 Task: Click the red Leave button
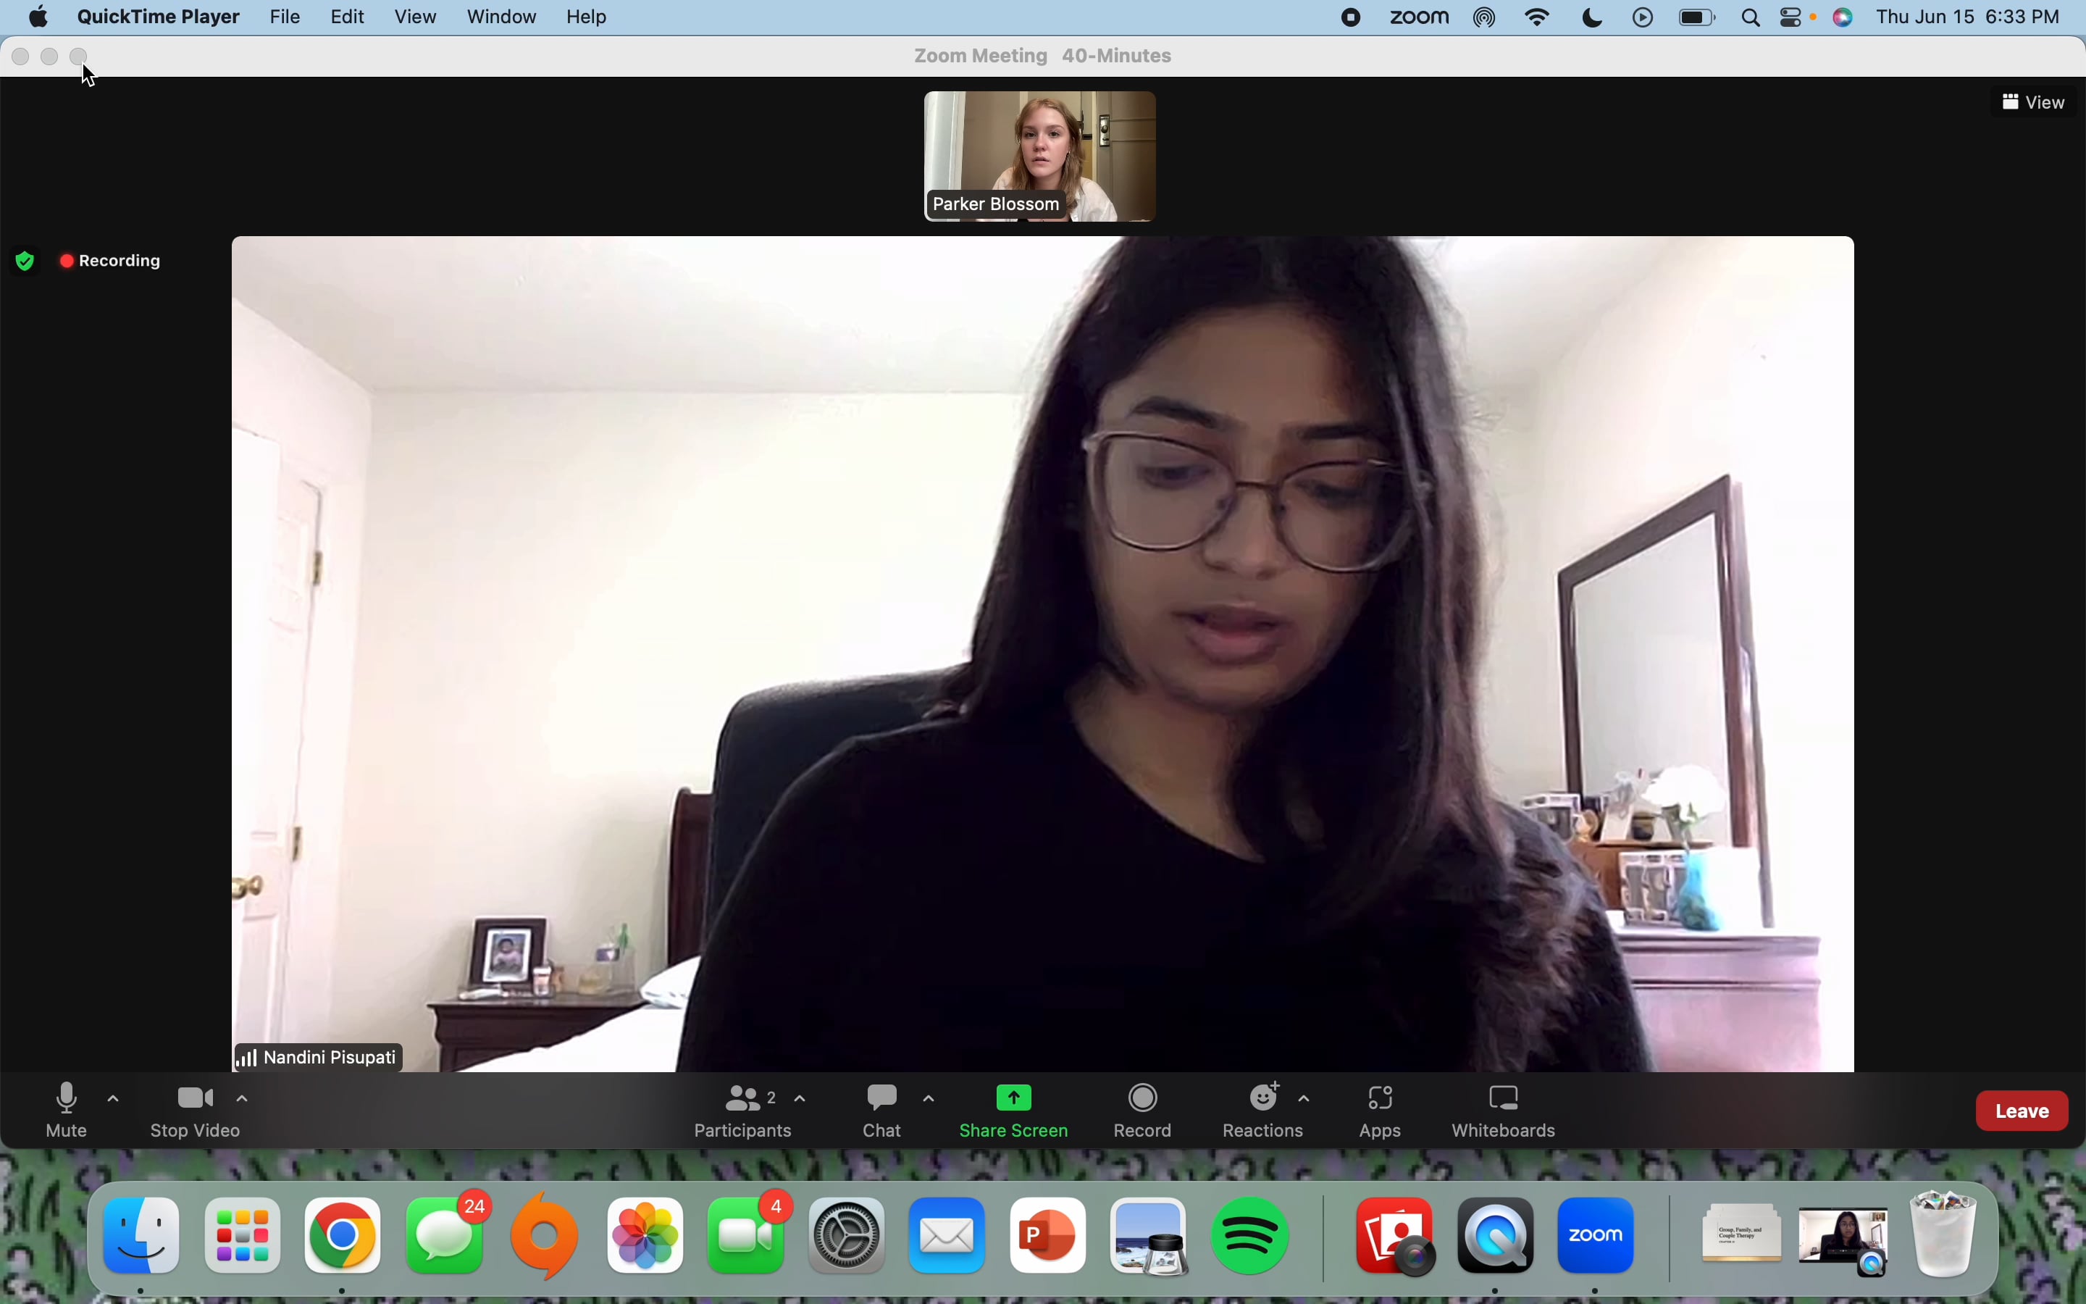coord(2022,1111)
